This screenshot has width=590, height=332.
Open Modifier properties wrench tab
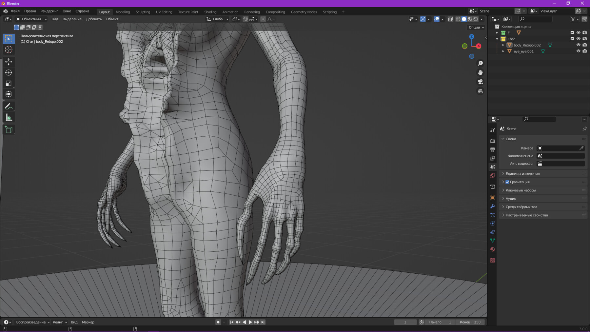click(492, 206)
